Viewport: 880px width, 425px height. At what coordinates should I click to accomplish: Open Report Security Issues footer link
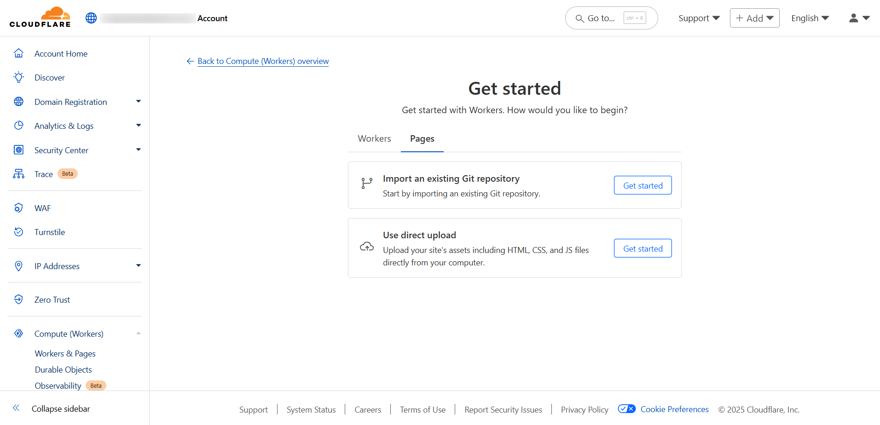(x=503, y=409)
